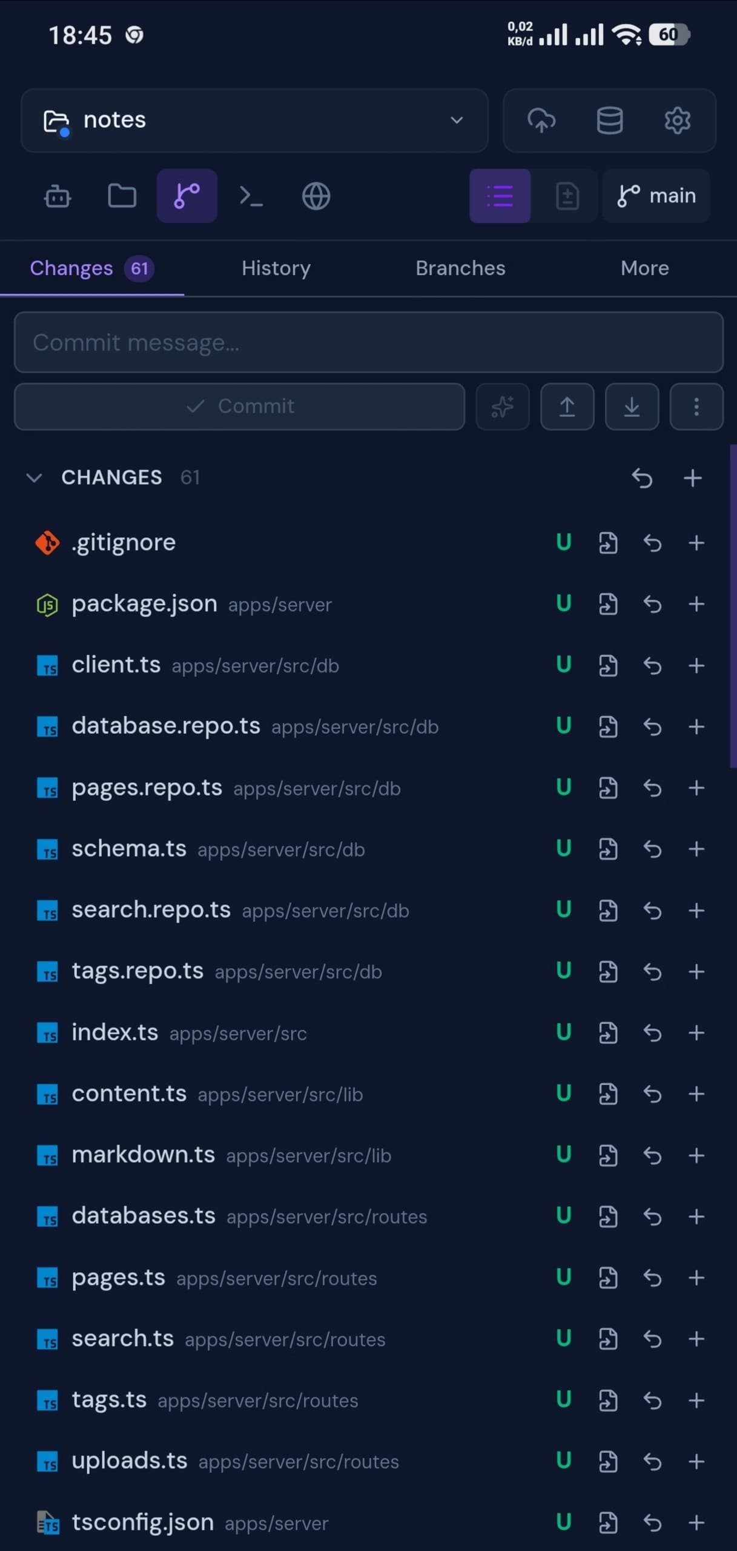Click the untracked U status of .gitignore
Viewport: 737px width, 1551px height.
point(564,542)
